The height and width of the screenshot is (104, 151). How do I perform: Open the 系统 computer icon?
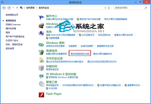(x=42, y=33)
